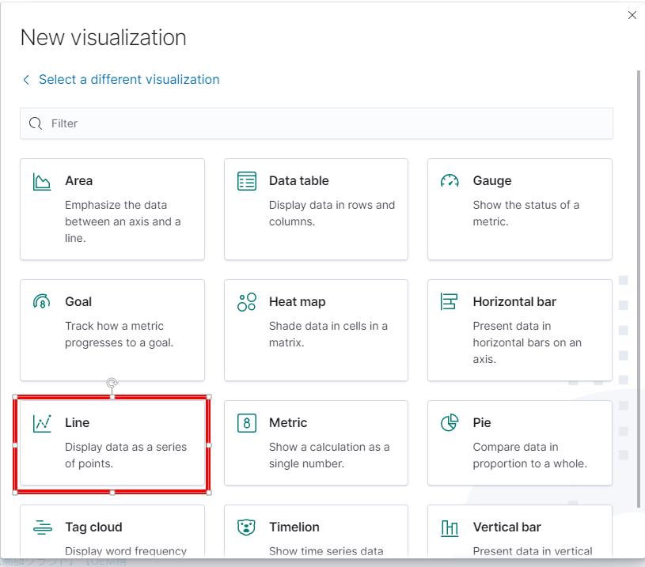Go back via Select a different visualization
This screenshot has height=567, width=645.
(129, 79)
